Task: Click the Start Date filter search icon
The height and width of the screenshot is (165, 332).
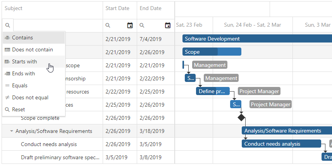Action: pyautogui.click(x=108, y=26)
